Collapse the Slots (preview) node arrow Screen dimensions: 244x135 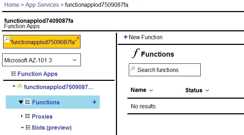22,128
